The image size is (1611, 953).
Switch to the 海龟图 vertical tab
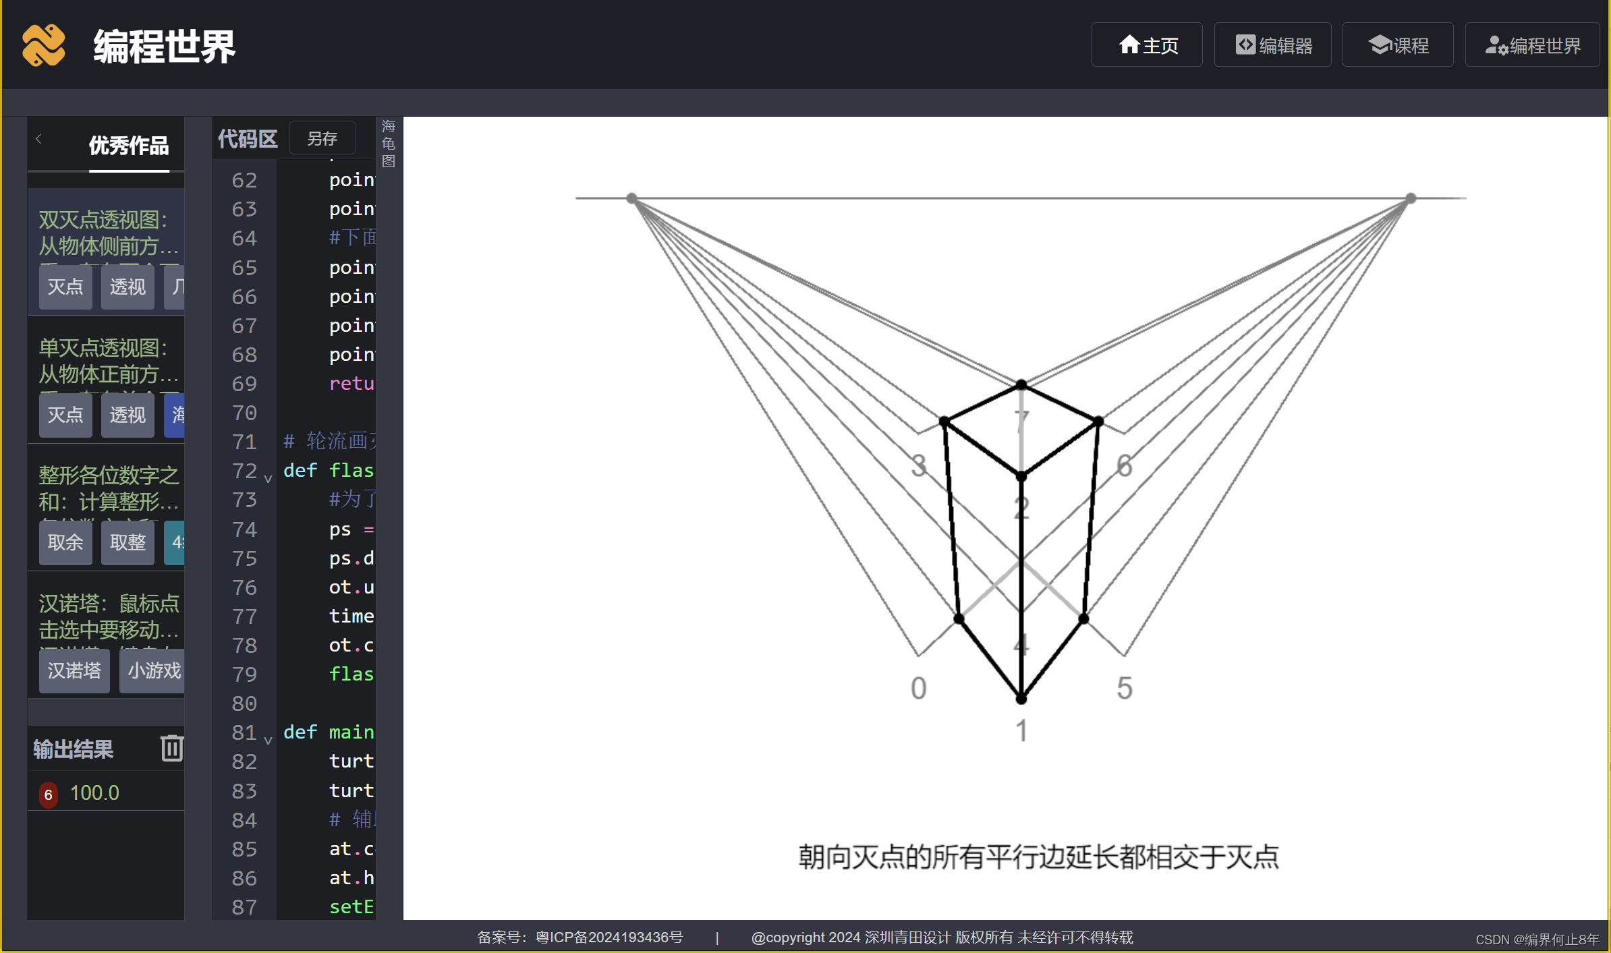click(389, 144)
